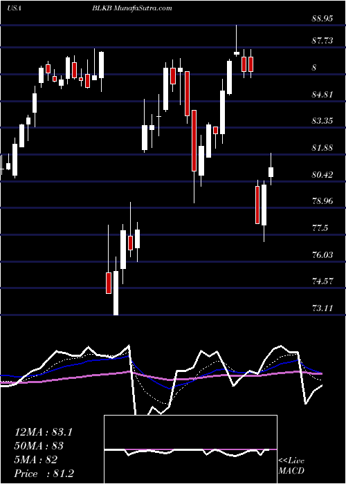Click the 'USA' label at top left
The image size is (346, 484).
point(14,8)
